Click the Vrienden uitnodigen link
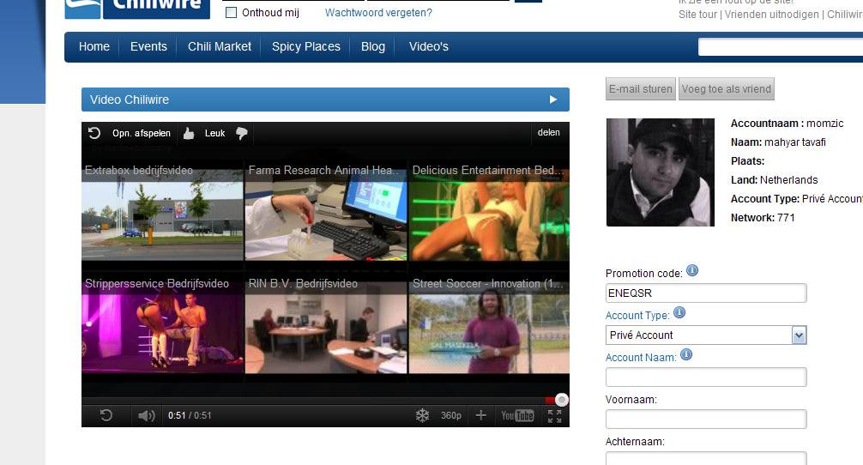This screenshot has height=465, width=863. 771,15
